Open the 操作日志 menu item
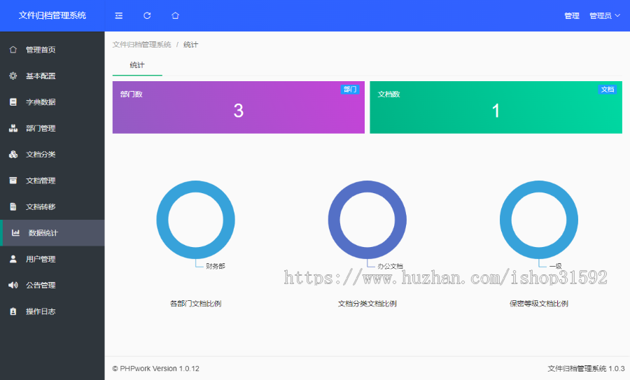Image resolution: width=630 pixels, height=380 pixels. coord(52,311)
